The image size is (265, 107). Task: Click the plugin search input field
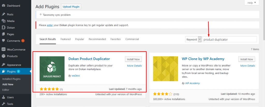(230, 39)
